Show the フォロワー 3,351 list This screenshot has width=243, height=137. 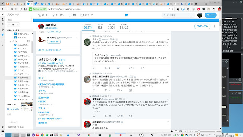pos(111,26)
